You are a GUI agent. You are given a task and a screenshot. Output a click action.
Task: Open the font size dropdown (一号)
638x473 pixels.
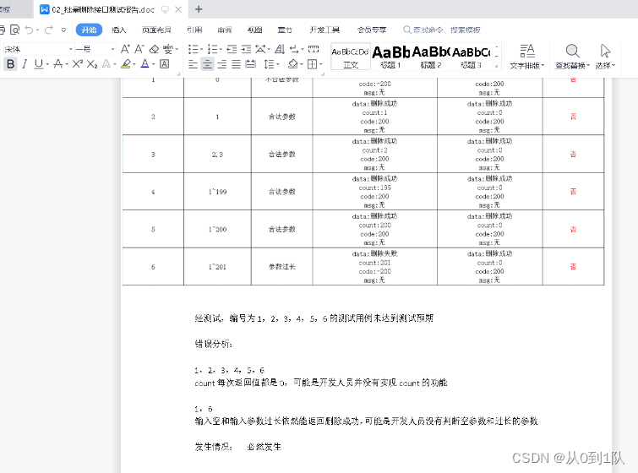coord(112,49)
